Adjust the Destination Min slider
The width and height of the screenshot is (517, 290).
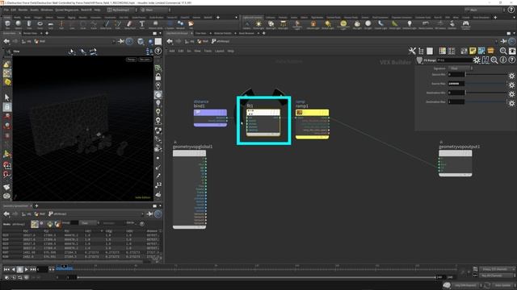click(x=485, y=93)
